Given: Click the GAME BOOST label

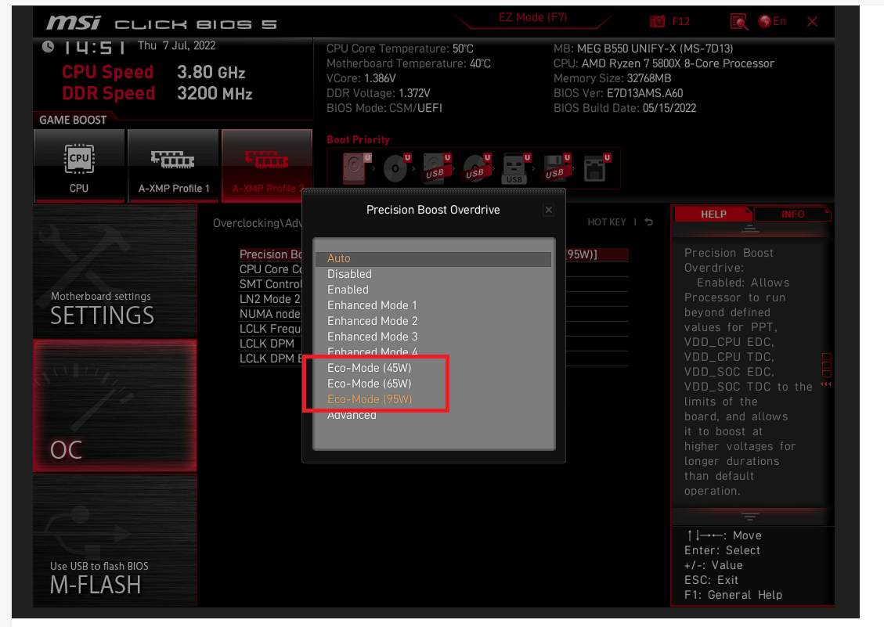Looking at the screenshot, I should pyautogui.click(x=73, y=120).
